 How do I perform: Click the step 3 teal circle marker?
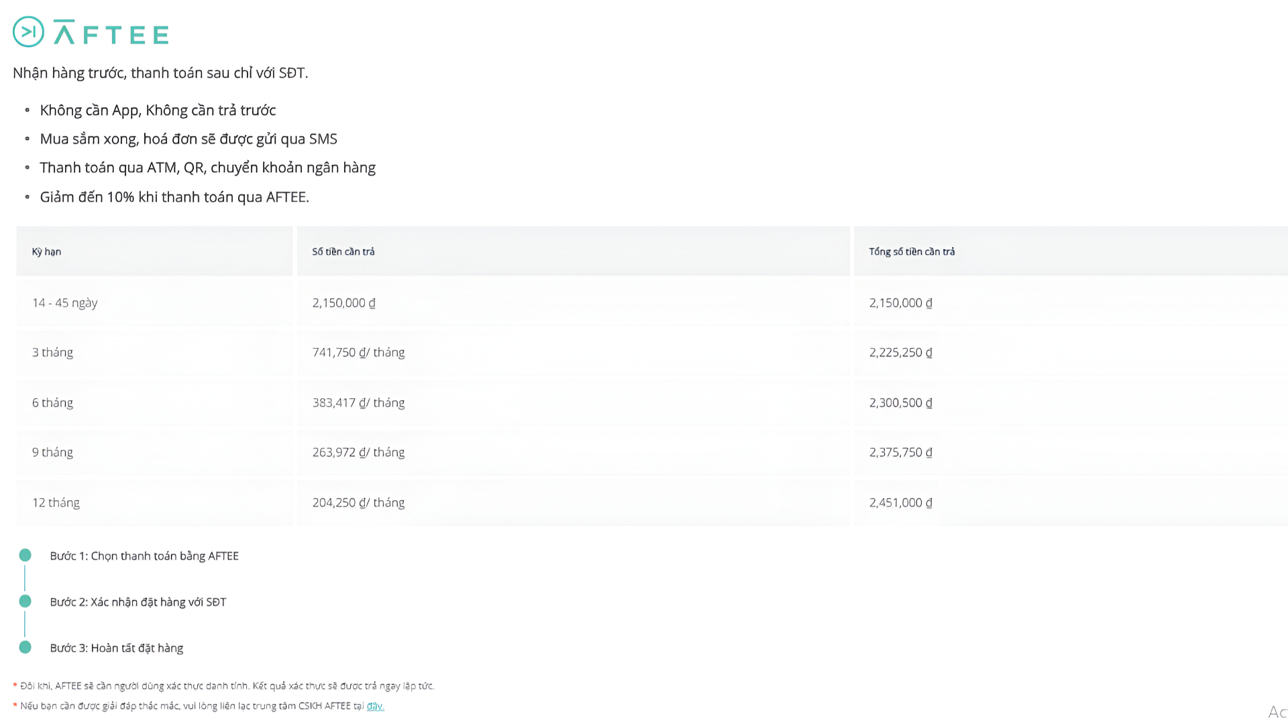point(25,647)
